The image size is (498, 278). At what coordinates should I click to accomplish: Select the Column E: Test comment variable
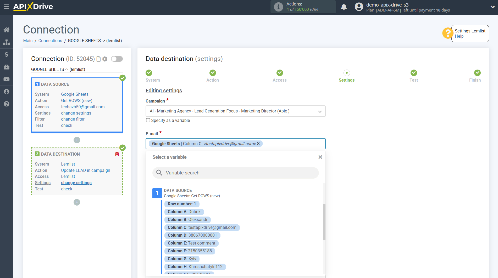(x=191, y=243)
